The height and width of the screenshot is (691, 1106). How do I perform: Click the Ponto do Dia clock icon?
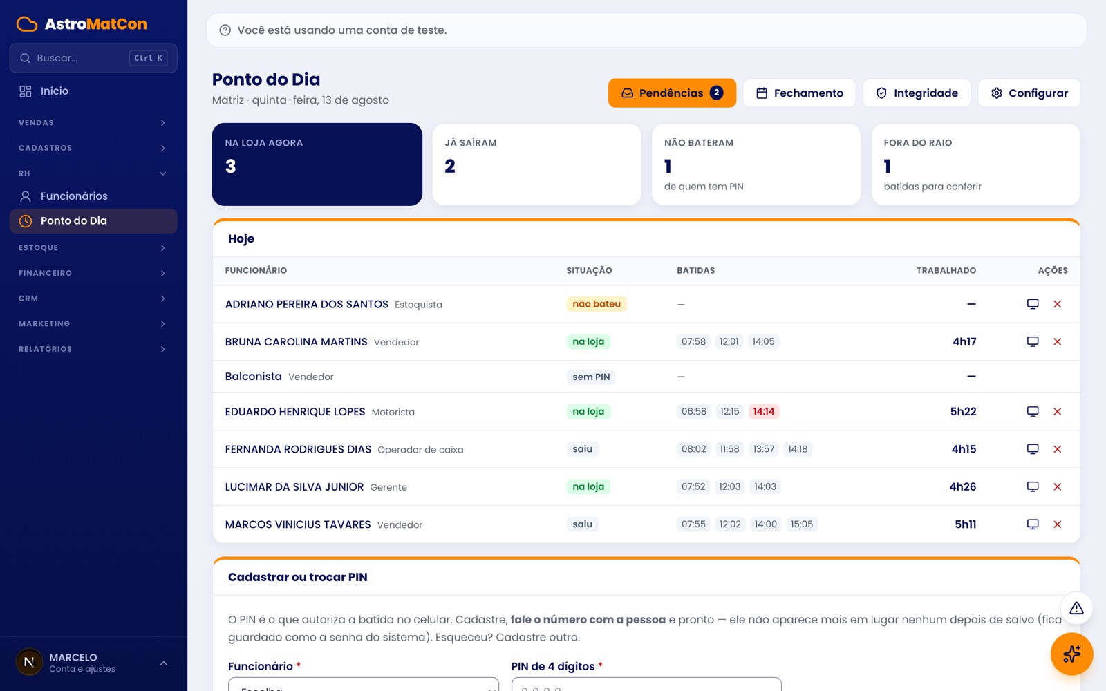coord(26,221)
